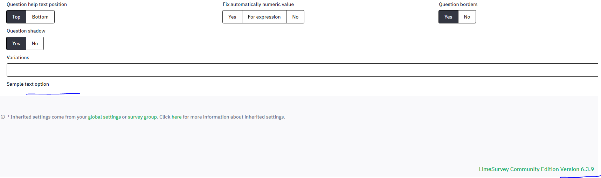The width and height of the screenshot is (601, 178).
Task: Click the info icon beside inherited settings note
Action: coord(3,117)
